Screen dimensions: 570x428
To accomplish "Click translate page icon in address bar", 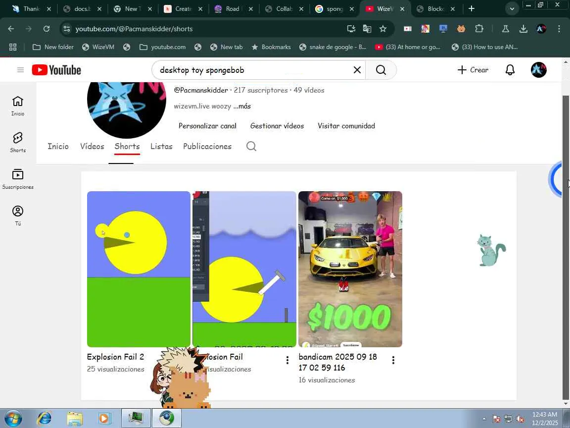I will pyautogui.click(x=367, y=29).
